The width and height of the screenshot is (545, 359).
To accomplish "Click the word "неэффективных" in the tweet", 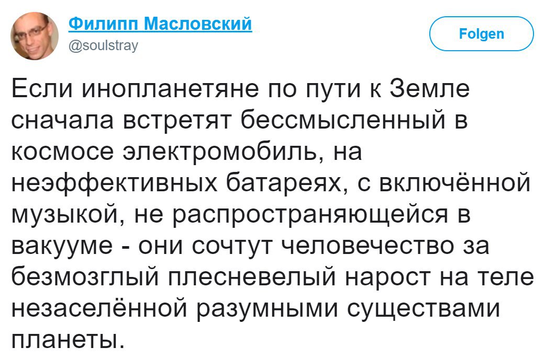I will tap(115, 183).
